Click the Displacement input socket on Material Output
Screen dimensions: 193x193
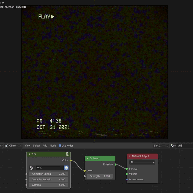[127, 179]
